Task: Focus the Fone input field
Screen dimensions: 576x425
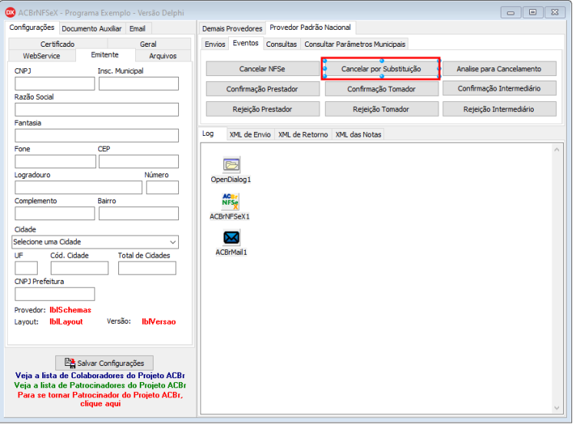Action: [55, 162]
